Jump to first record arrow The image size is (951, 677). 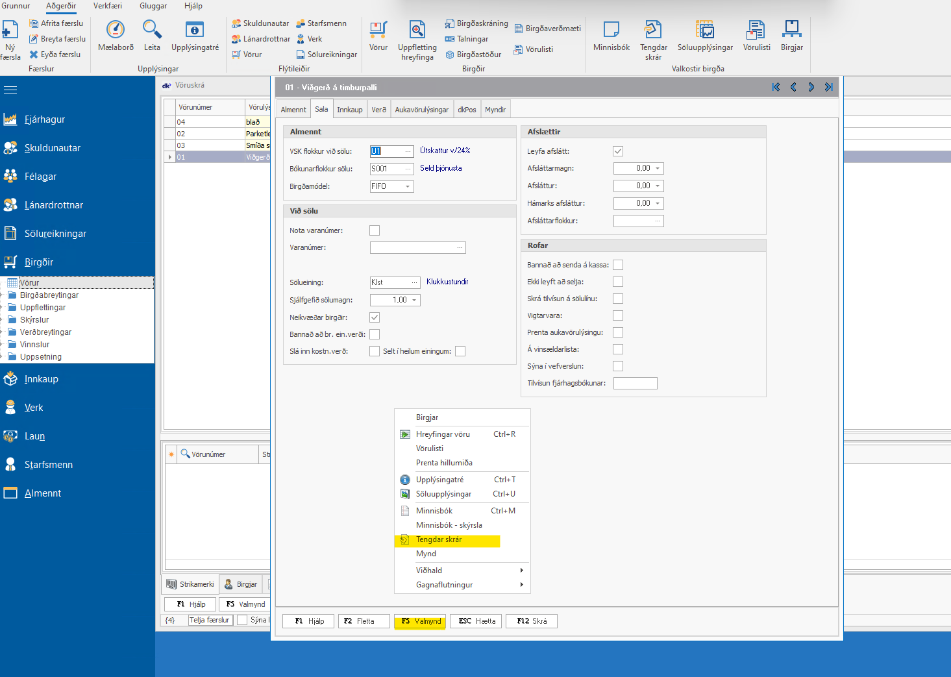click(x=776, y=87)
